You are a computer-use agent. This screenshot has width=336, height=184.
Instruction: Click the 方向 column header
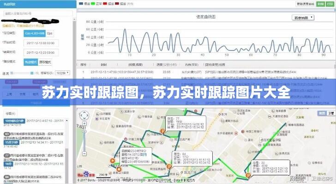(192, 64)
